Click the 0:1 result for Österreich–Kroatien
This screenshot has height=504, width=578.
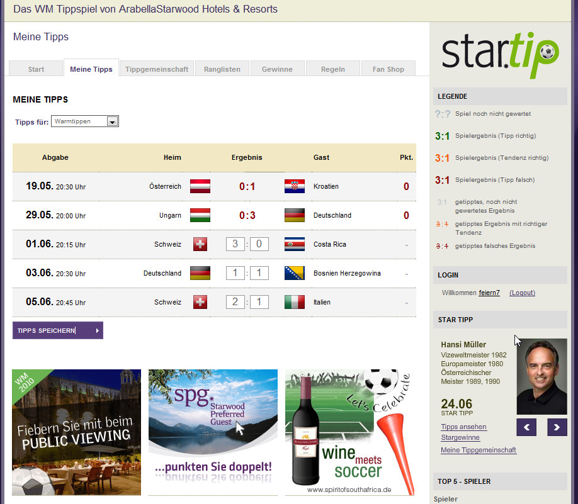(247, 186)
